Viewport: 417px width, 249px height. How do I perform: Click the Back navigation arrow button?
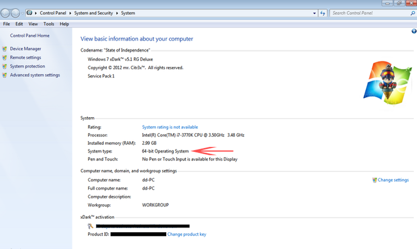(x=5, y=13)
